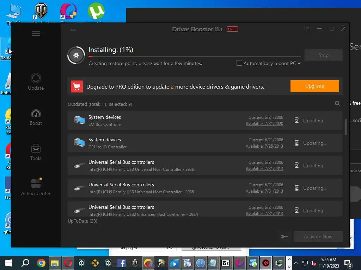
Task: Open File Explorer from taskbar
Action: (55, 263)
